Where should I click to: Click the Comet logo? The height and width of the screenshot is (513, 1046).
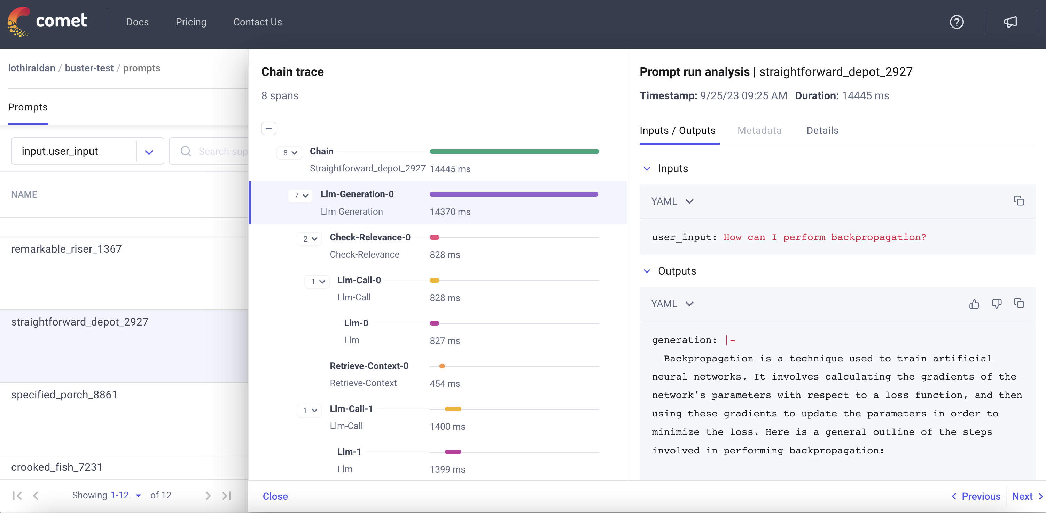click(x=47, y=21)
